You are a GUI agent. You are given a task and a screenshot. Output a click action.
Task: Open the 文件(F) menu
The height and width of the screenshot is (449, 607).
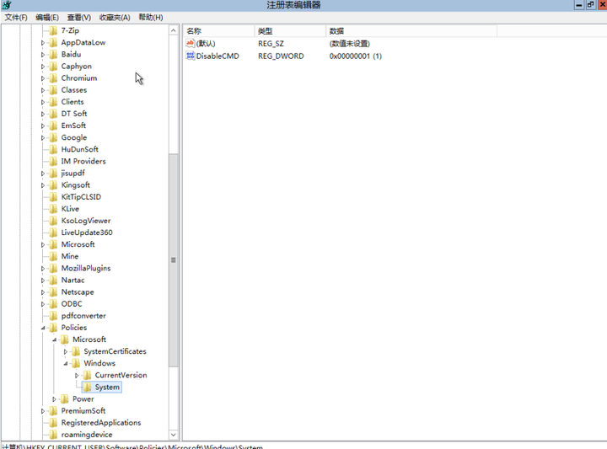coord(16,18)
